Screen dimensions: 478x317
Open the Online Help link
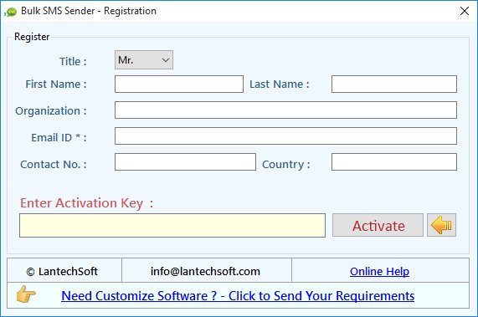tap(379, 271)
